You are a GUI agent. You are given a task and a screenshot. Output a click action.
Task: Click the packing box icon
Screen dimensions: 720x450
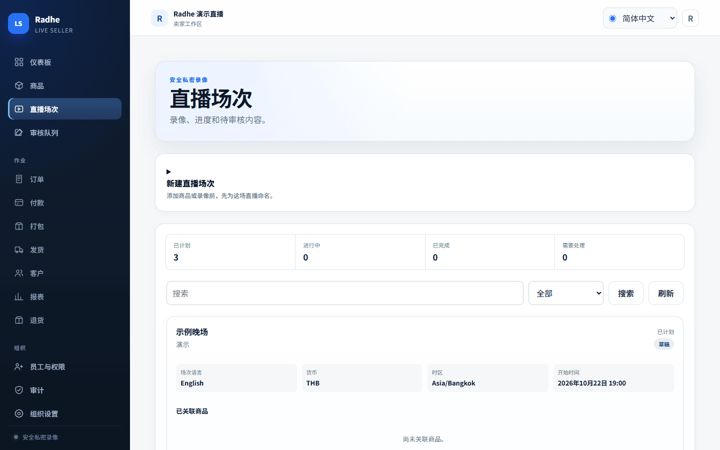tap(19, 226)
